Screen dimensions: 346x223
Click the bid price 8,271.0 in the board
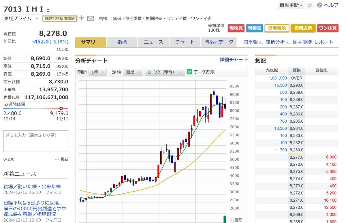pos(296,200)
